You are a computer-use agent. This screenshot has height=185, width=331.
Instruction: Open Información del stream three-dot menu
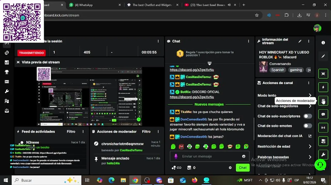pyautogui.click(x=309, y=41)
